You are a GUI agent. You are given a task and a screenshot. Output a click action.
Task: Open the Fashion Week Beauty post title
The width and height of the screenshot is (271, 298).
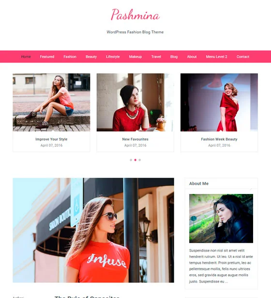219,139
